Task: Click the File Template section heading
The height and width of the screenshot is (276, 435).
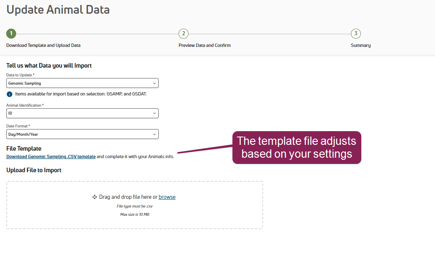Action: [24, 149]
